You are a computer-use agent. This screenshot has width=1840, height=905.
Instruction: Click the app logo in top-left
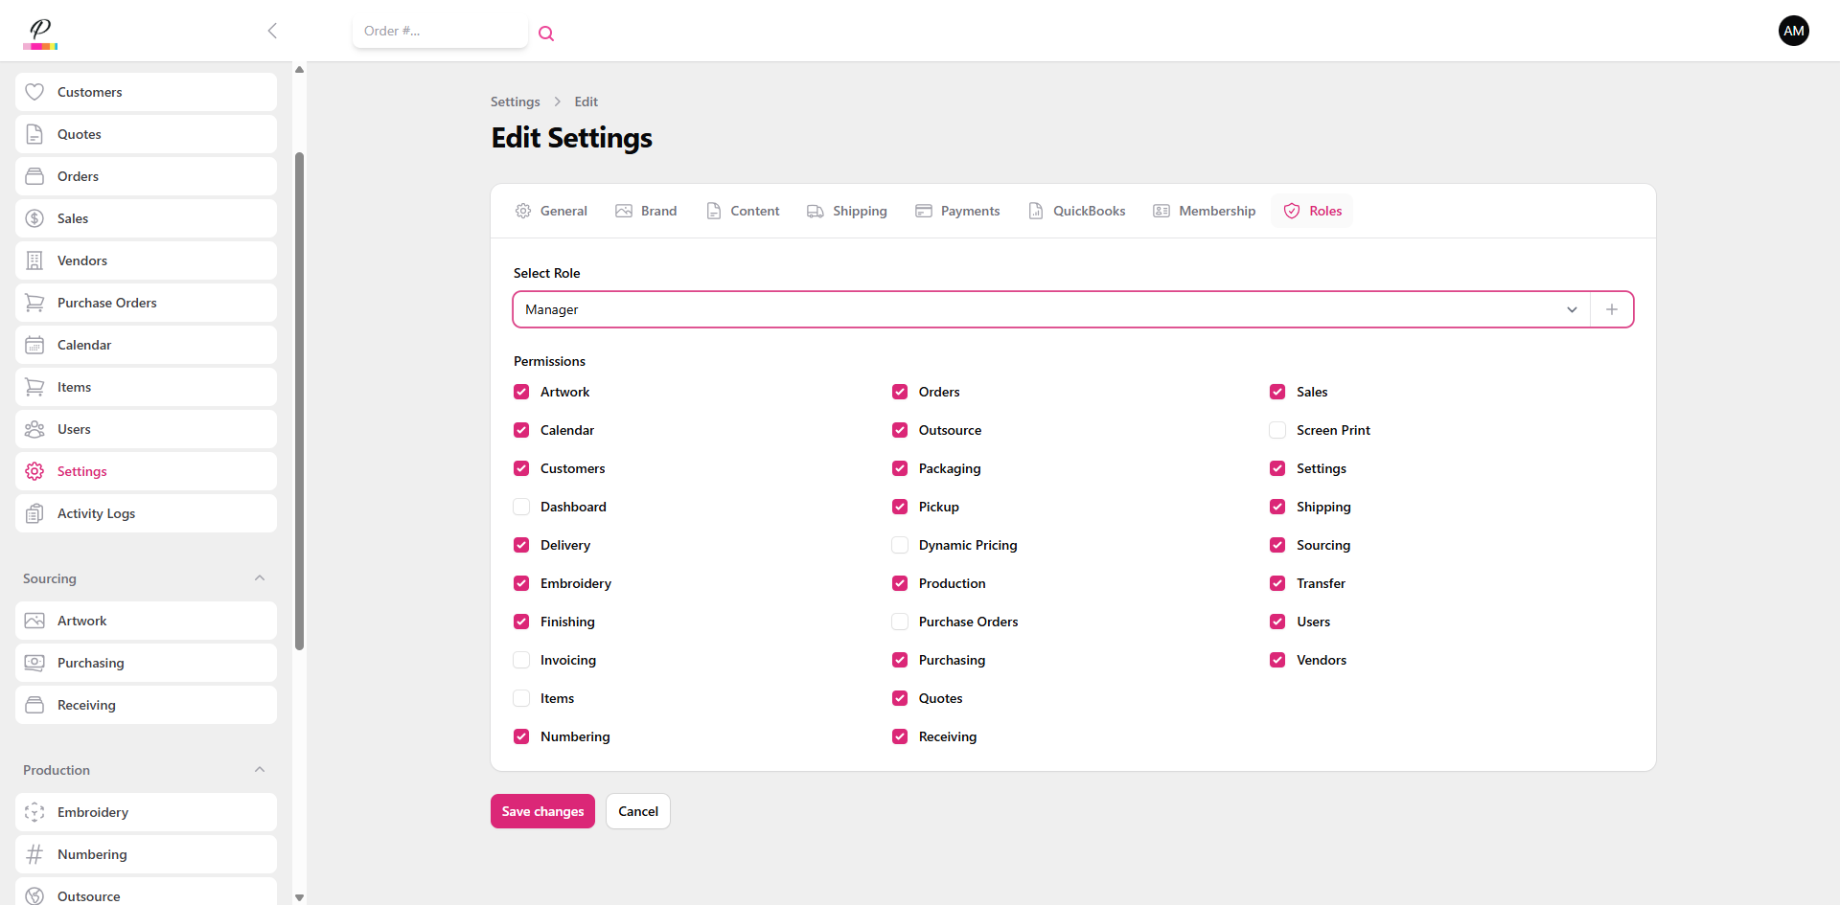(x=40, y=33)
